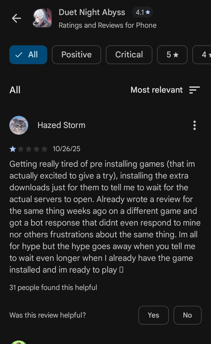Tap Hazed Storm's cat profile picture
Screen dimensions: 211x344
click(x=19, y=125)
